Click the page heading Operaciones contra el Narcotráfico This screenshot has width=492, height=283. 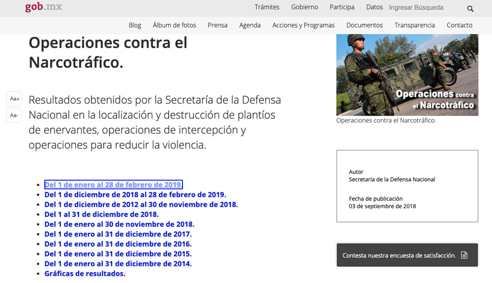[x=108, y=52]
